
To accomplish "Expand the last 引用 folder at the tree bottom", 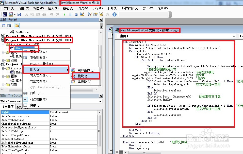I will coord(3,85).
